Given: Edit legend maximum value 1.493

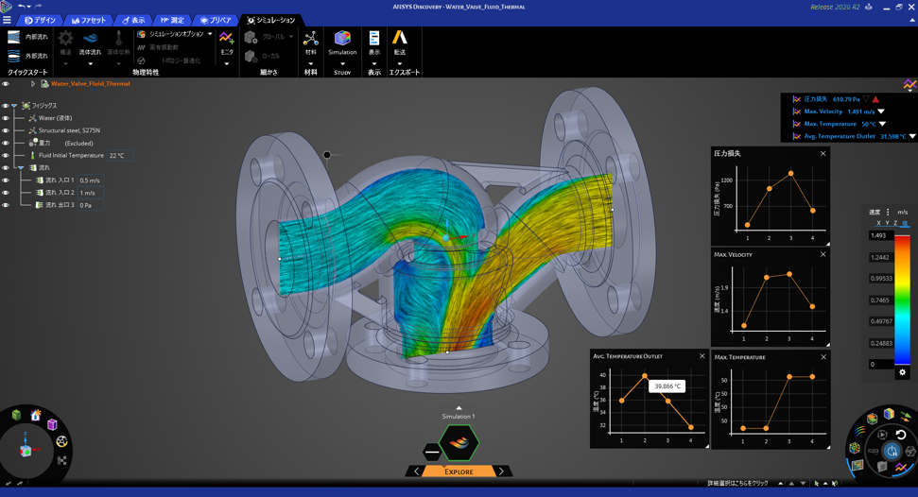Looking at the screenshot, I should pyautogui.click(x=880, y=235).
